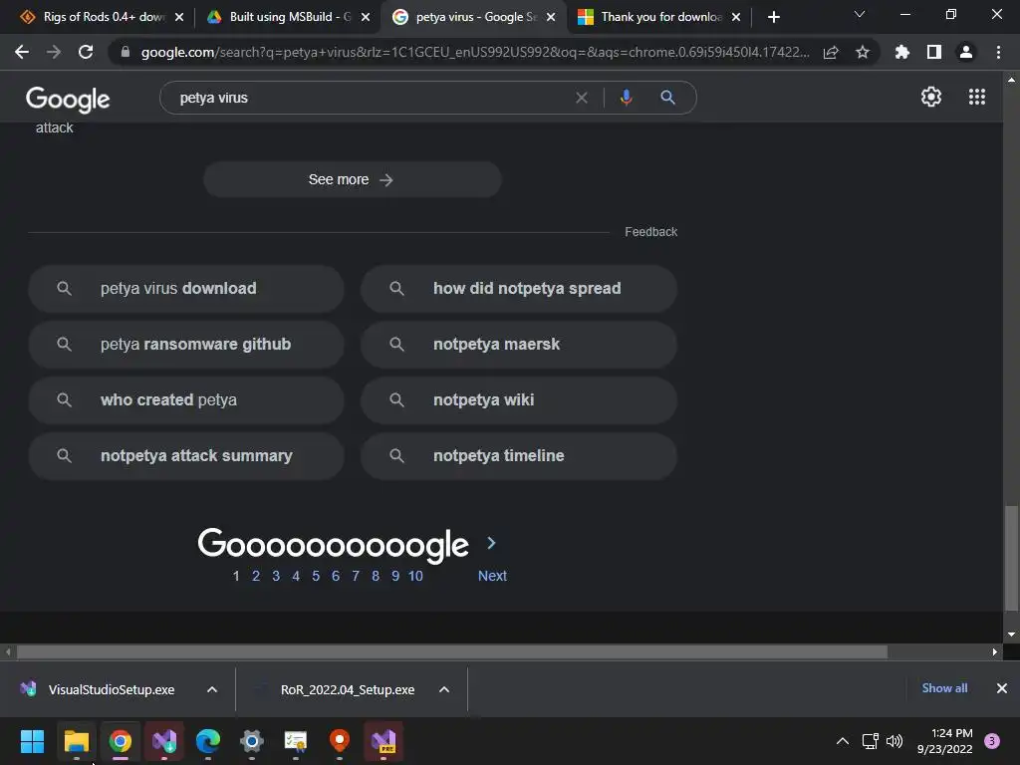Open Google quick settings gear
This screenshot has width=1020, height=765.
(931, 97)
